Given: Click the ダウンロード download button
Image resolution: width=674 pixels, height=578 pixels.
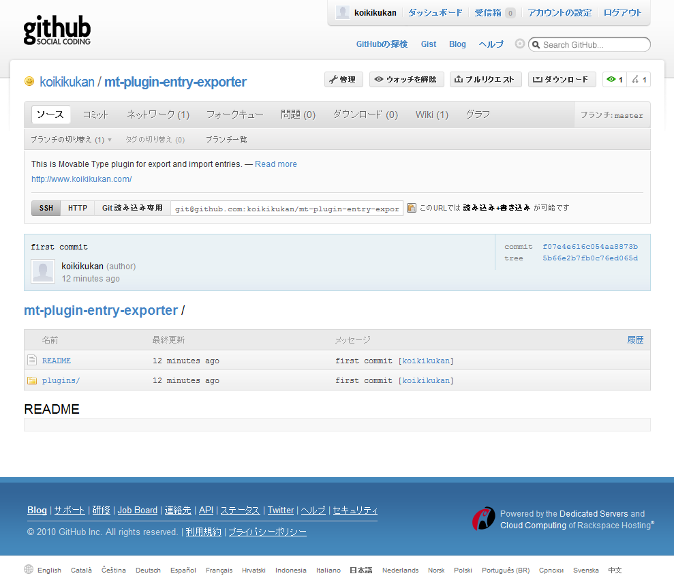Looking at the screenshot, I should pos(562,80).
